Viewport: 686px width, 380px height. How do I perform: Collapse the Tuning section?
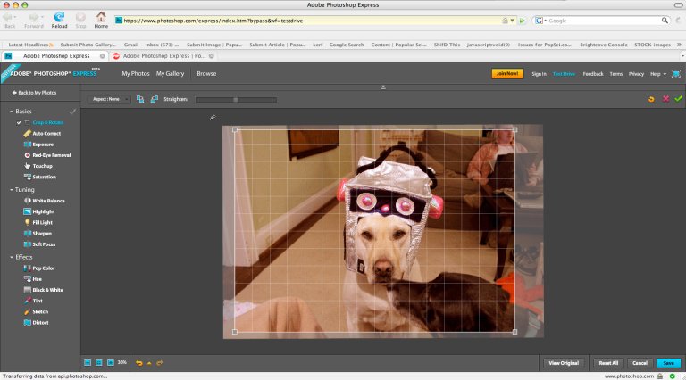point(11,190)
